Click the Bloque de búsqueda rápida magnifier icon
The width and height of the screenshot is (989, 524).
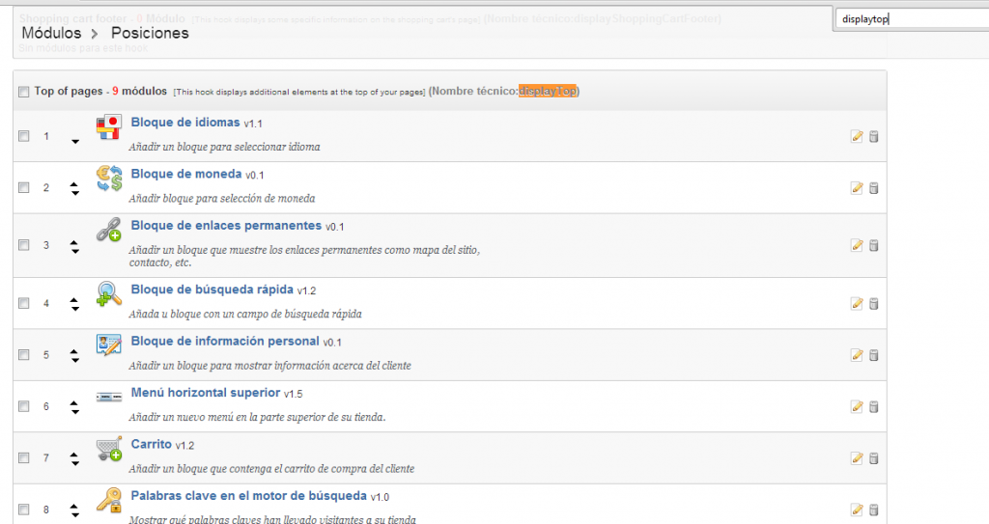click(108, 293)
